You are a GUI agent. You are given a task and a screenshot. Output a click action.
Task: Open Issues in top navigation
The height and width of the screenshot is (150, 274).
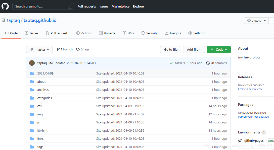104,7
